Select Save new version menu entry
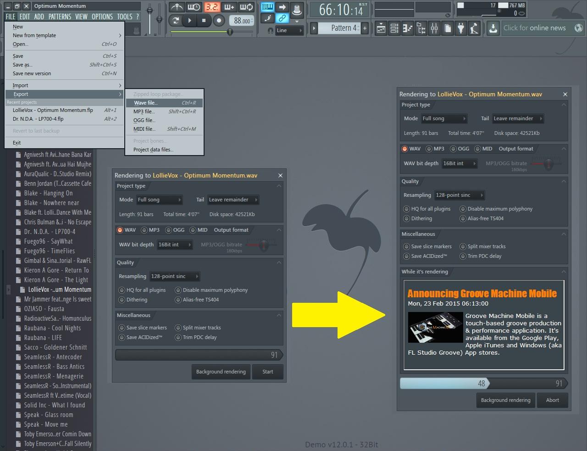The width and height of the screenshot is (587, 451). pos(65,73)
